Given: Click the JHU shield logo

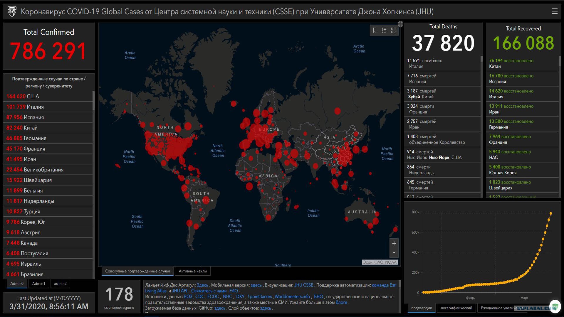Looking at the screenshot, I should pyautogui.click(x=12, y=12).
